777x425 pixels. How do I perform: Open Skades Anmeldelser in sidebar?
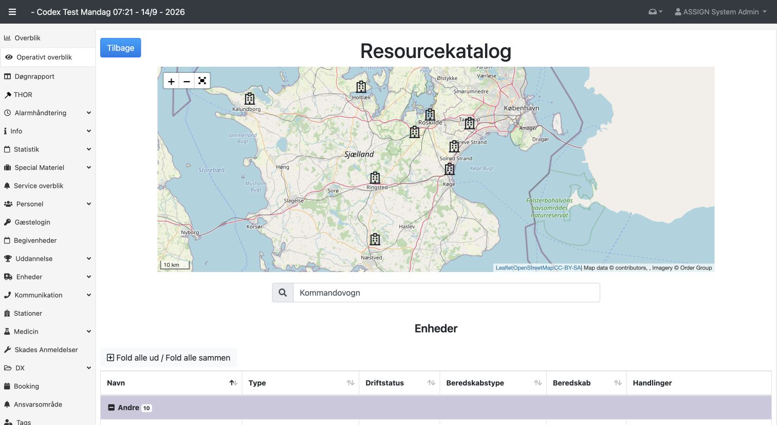tap(48, 350)
